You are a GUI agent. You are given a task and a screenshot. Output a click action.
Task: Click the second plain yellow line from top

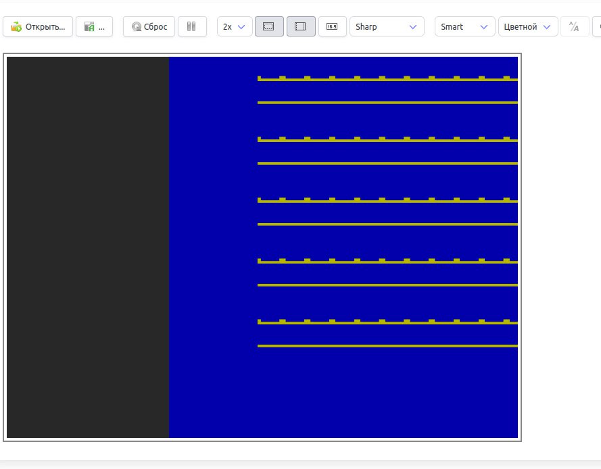pyautogui.click(x=387, y=164)
